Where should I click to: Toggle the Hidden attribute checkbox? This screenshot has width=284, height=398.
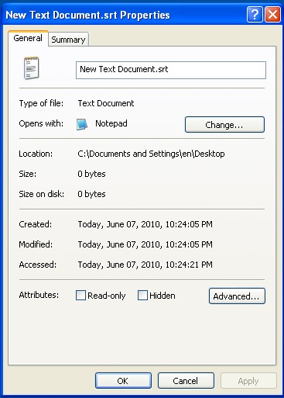point(142,295)
